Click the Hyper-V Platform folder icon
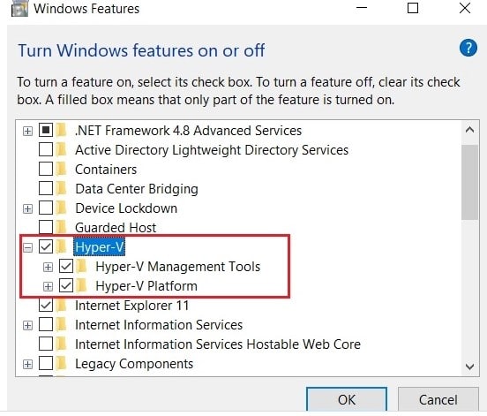 click(82, 286)
